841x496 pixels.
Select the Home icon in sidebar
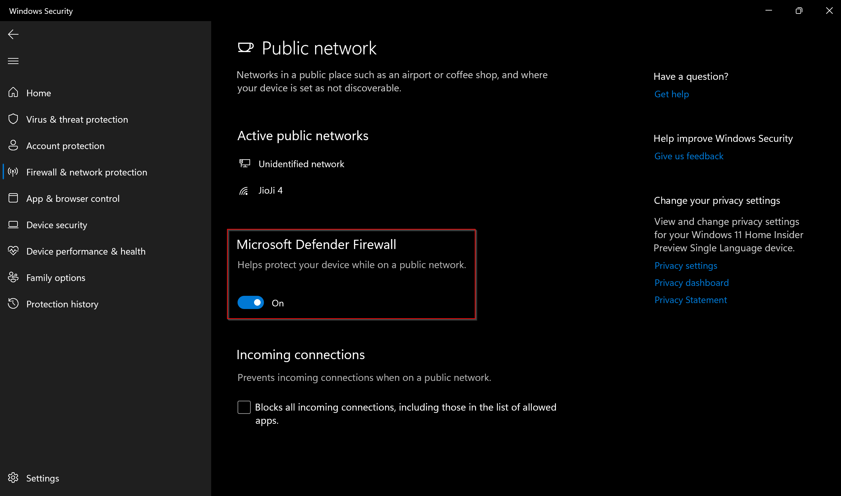tap(14, 93)
